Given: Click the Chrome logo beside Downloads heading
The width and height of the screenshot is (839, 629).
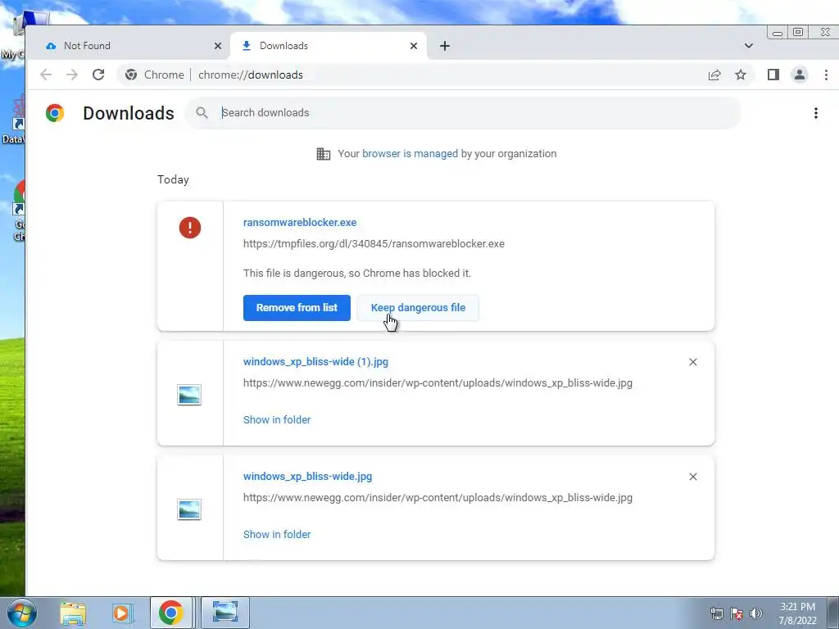Looking at the screenshot, I should pos(55,113).
